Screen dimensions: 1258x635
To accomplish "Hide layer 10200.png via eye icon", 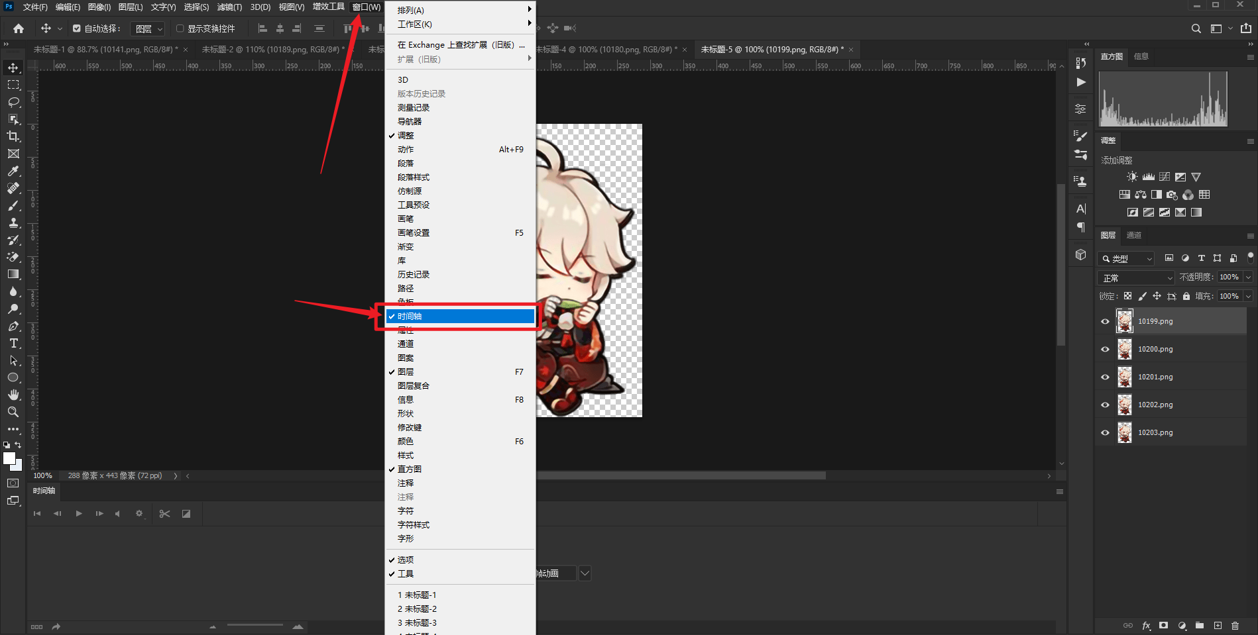I will [1105, 349].
